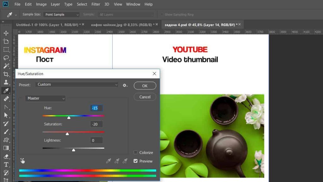Open the Layer menu
This screenshot has height=182, width=323.
point(55,4)
